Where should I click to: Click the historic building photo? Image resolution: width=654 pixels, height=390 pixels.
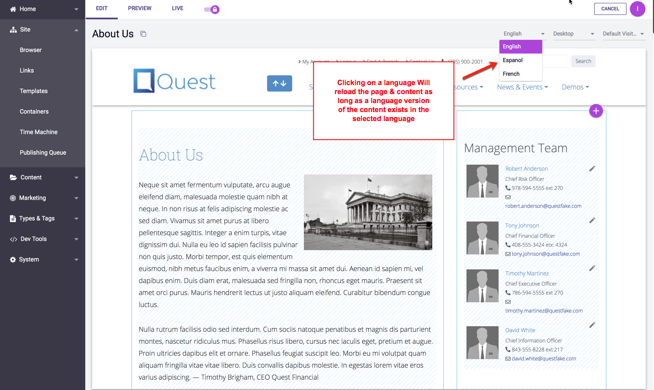368,212
